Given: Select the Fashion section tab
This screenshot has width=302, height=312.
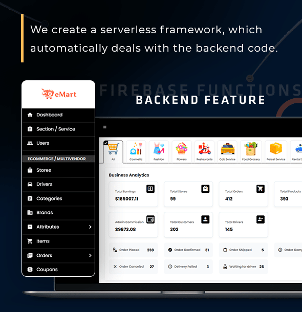Looking at the screenshot, I should [159, 151].
